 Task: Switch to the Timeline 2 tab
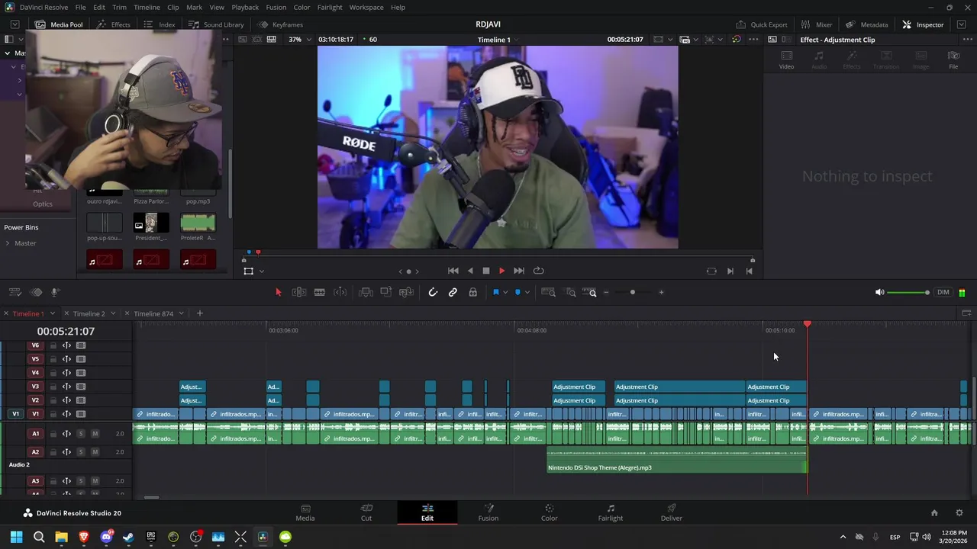[89, 313]
